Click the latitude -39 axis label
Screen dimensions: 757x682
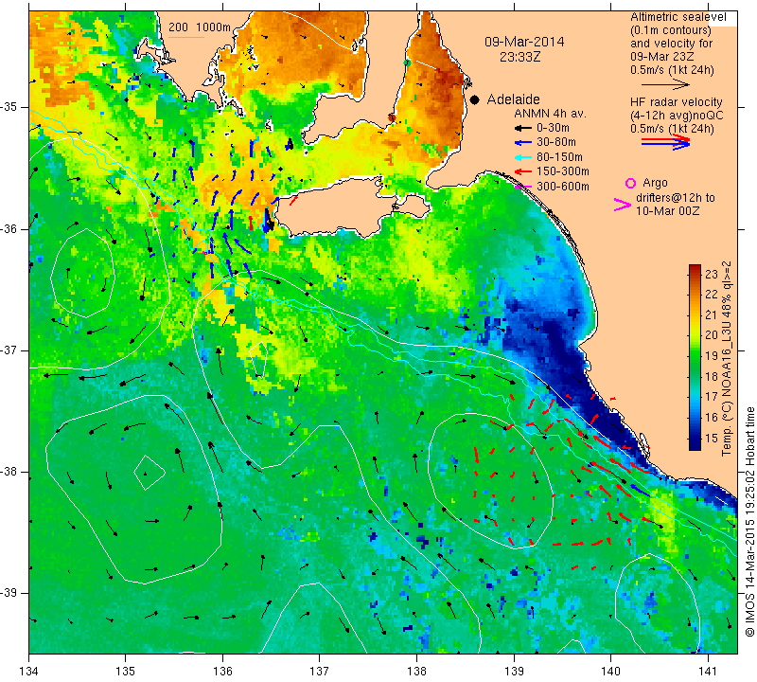click(10, 592)
